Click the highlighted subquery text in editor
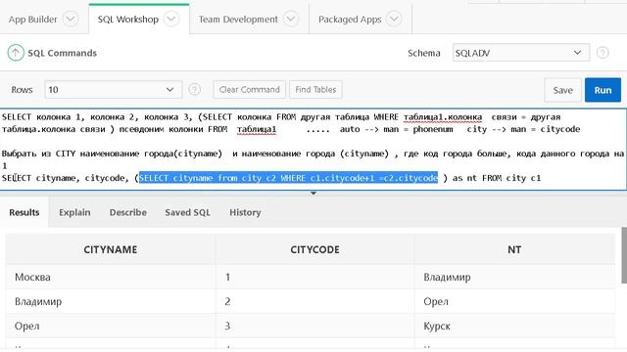 tap(288, 178)
